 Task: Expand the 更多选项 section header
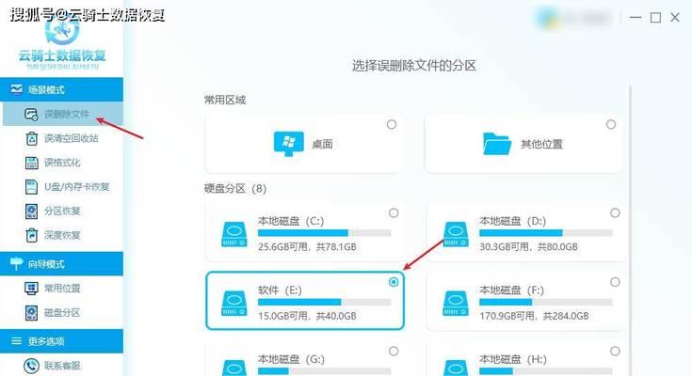point(62,341)
